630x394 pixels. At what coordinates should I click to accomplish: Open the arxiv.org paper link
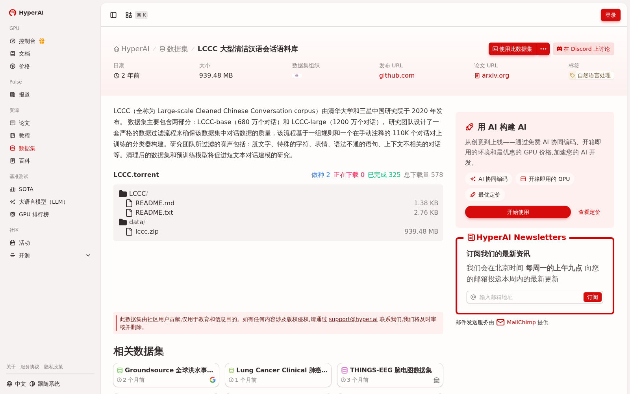[492, 75]
